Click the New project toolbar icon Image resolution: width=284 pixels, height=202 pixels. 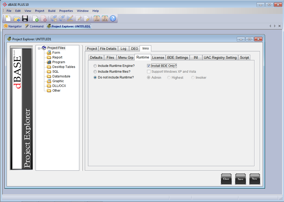8,18
